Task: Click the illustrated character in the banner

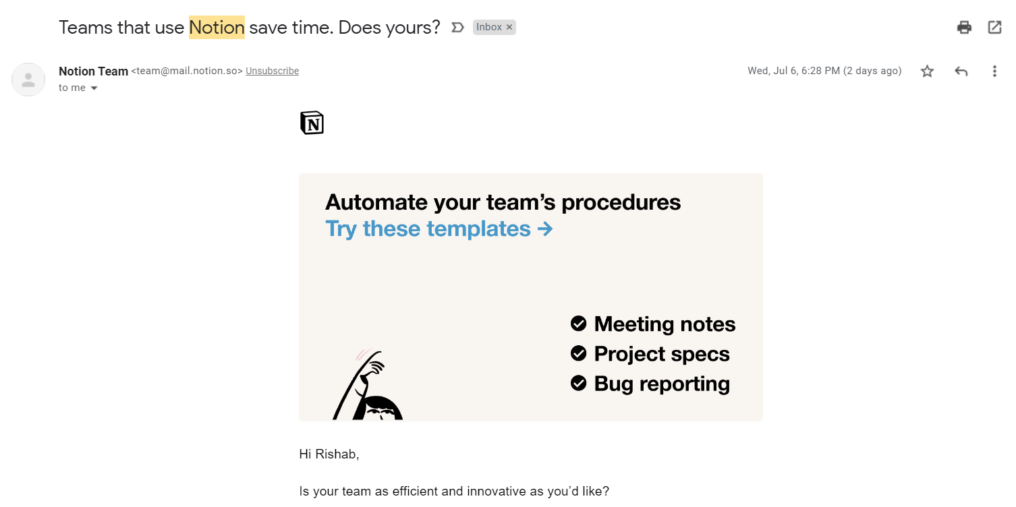Action: click(x=368, y=386)
